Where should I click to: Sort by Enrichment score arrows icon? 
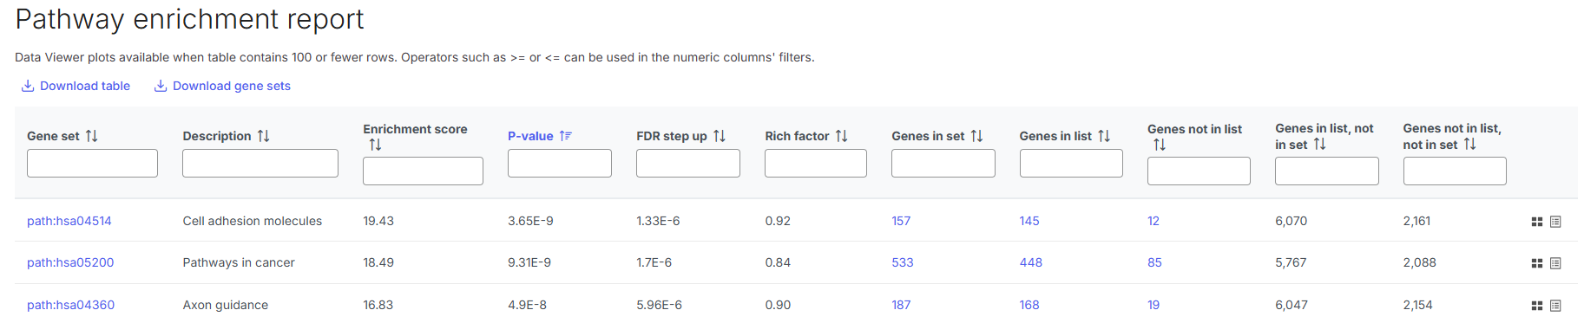tap(375, 145)
